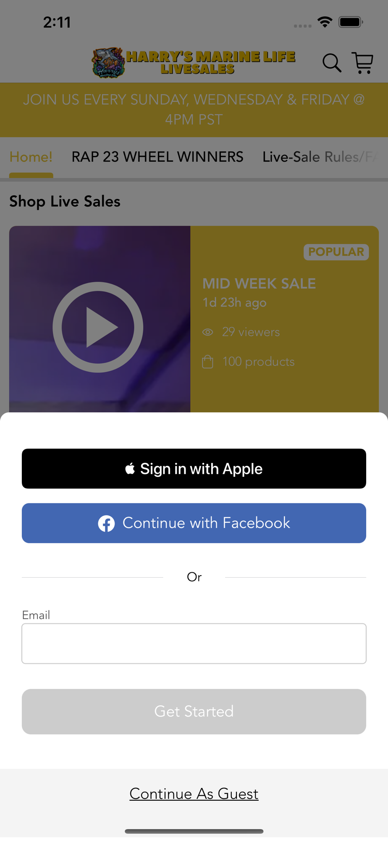Open RAP 23 WHEEL WINNERS tab
The height and width of the screenshot is (841, 388).
click(157, 157)
